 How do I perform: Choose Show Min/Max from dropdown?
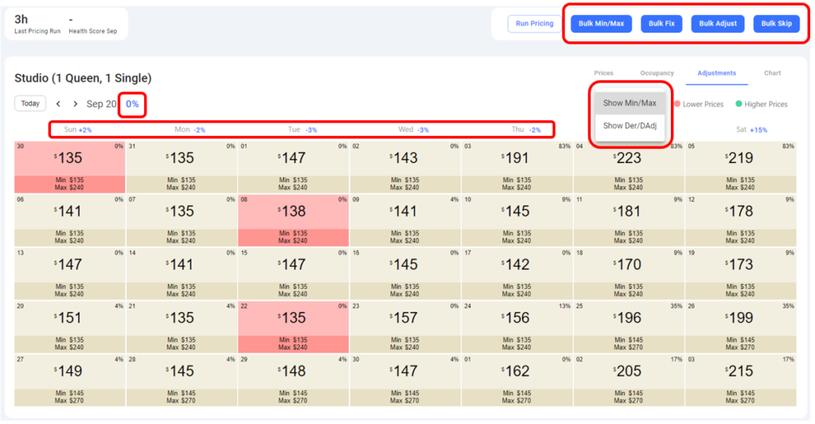click(630, 103)
